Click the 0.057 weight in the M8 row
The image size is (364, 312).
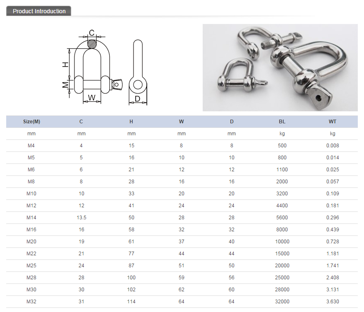[x=333, y=181]
